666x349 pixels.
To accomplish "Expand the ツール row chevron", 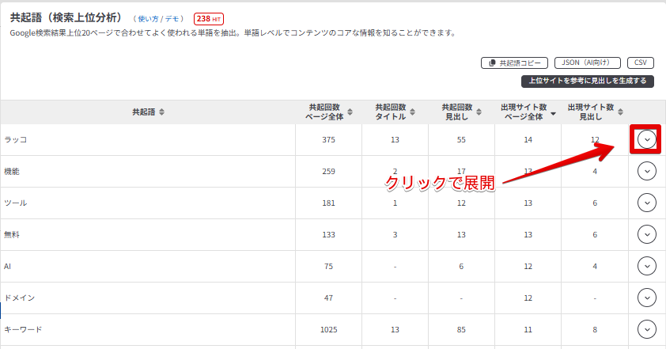I will coord(647,203).
